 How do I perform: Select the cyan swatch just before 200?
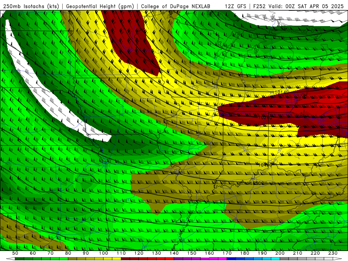[x=275, y=259]
